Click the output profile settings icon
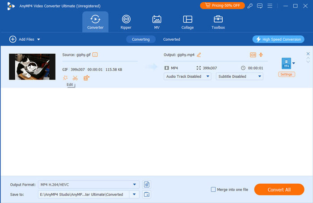The image size is (313, 203). tap(147, 185)
